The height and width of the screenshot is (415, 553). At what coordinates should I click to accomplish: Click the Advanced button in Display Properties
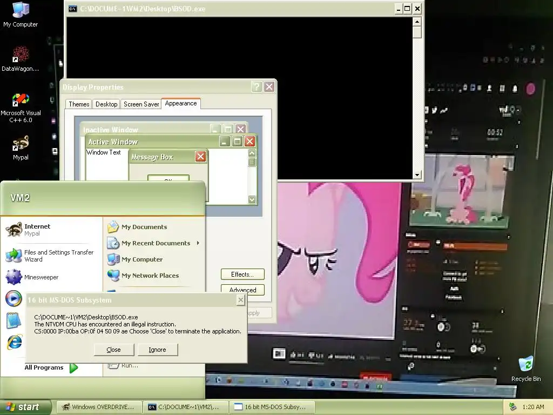tap(242, 290)
